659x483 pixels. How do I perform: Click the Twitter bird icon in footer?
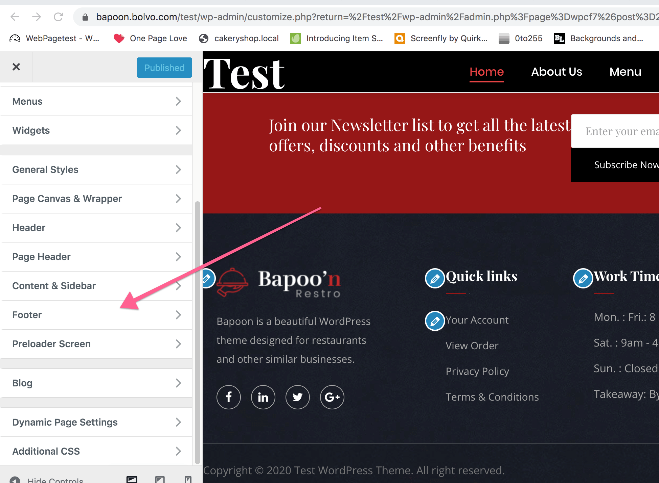click(x=298, y=397)
